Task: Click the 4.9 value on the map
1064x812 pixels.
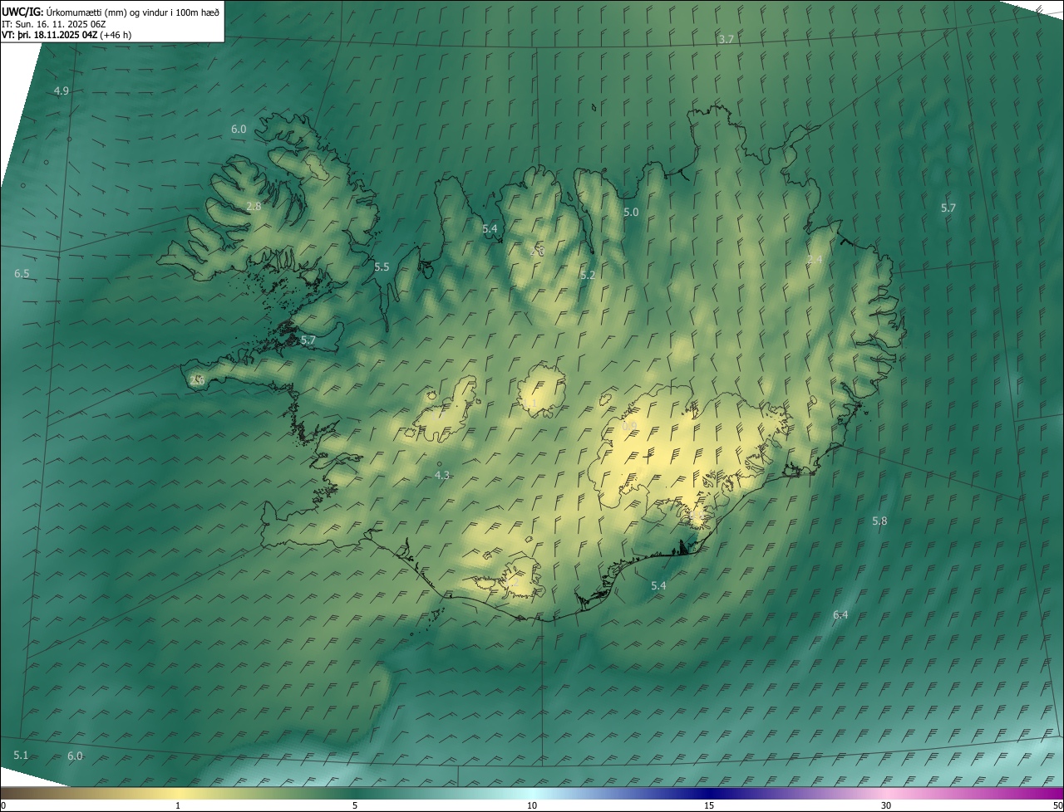Action: [62, 90]
